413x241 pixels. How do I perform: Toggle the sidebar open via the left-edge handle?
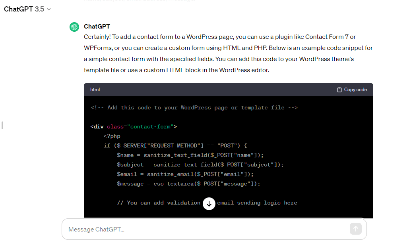click(2, 125)
